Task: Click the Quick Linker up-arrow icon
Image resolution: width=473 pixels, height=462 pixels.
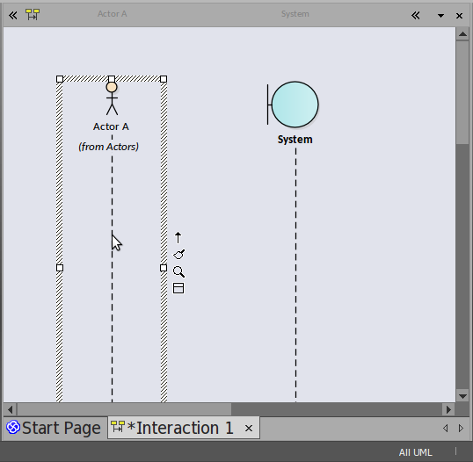Action: pos(178,238)
